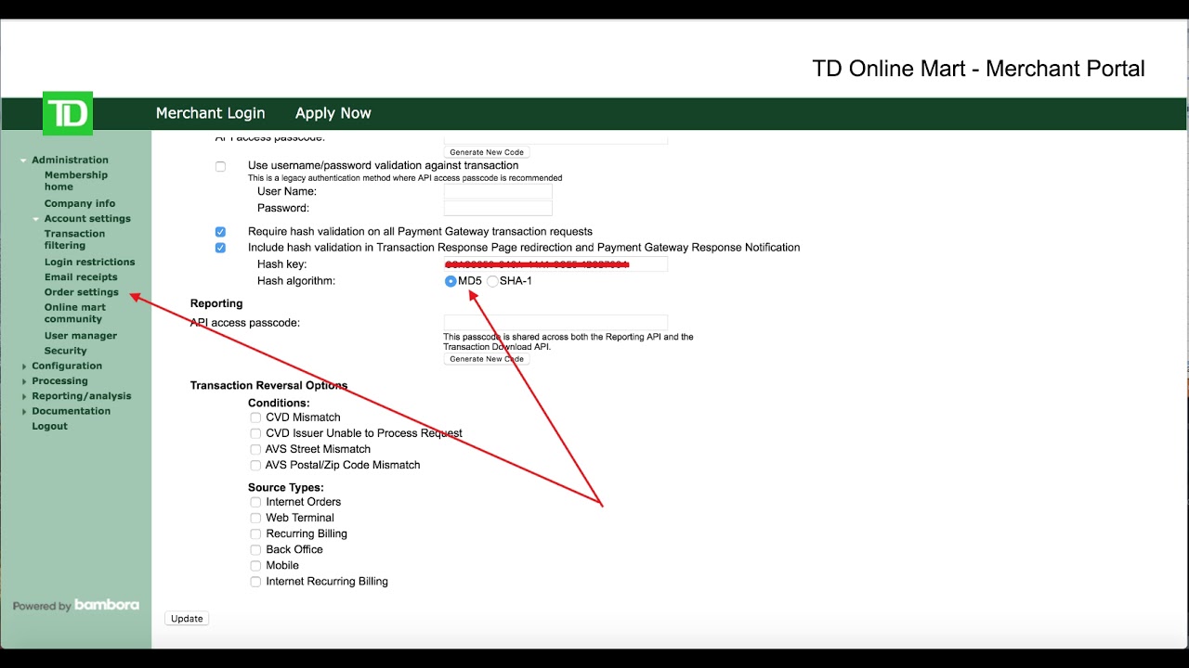The height and width of the screenshot is (668, 1189).
Task: Collapse the Account settings subsection
Action: [x=35, y=219]
